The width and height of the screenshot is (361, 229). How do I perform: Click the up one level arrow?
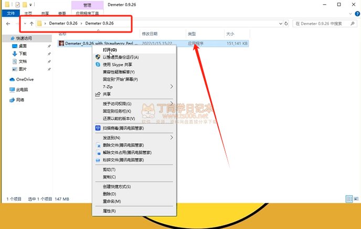pyautogui.click(x=32, y=24)
